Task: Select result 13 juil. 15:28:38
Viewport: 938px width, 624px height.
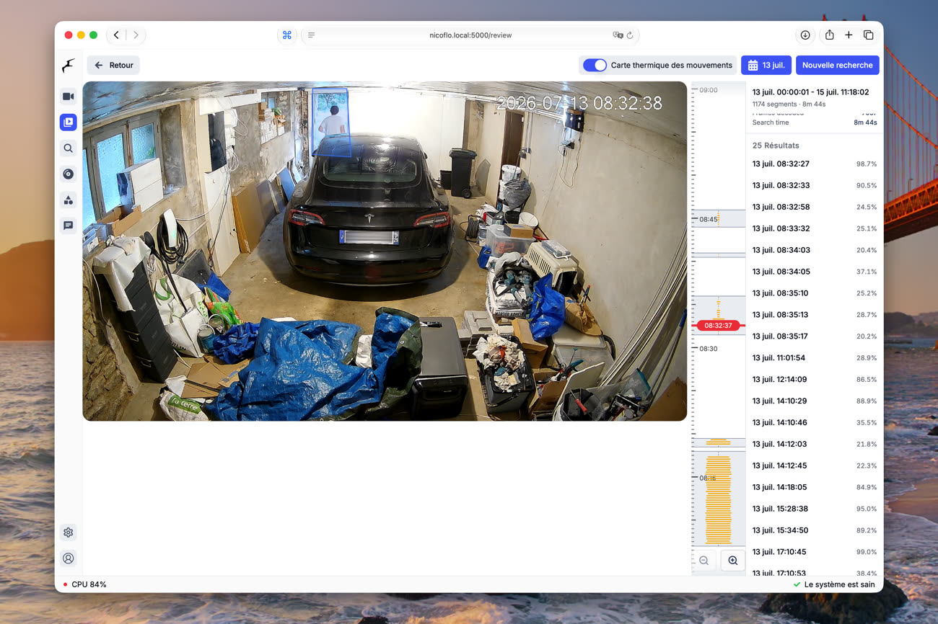Action: tap(814, 509)
